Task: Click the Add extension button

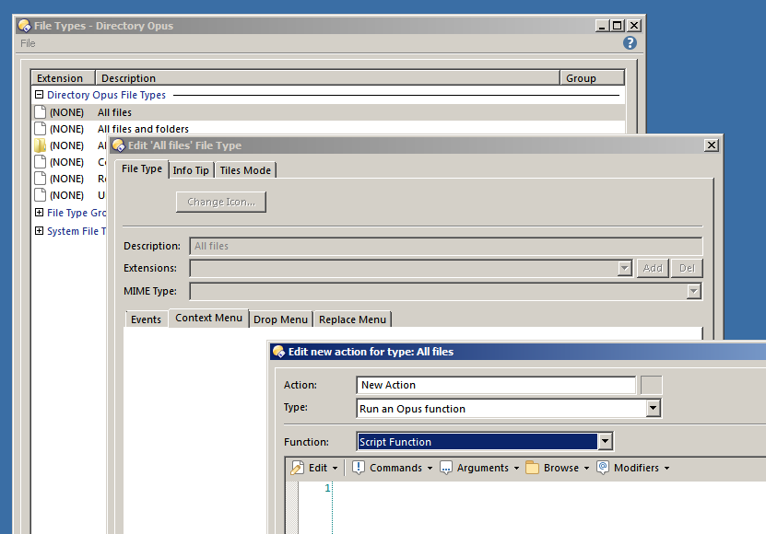Action: tap(653, 268)
